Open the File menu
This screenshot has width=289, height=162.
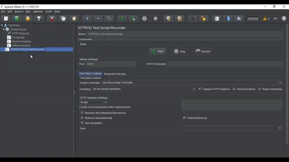3,12
